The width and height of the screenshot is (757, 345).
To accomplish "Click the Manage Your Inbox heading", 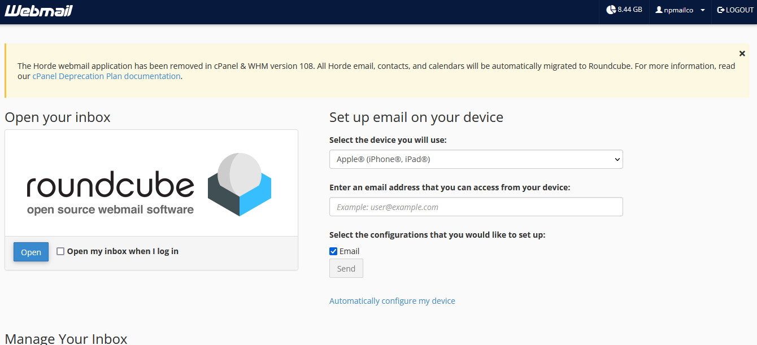I will tap(66, 338).
